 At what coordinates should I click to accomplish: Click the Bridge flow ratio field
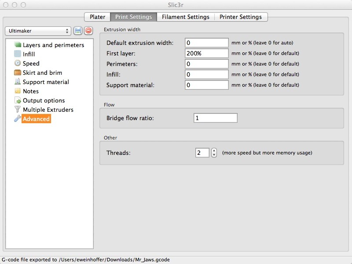215,118
